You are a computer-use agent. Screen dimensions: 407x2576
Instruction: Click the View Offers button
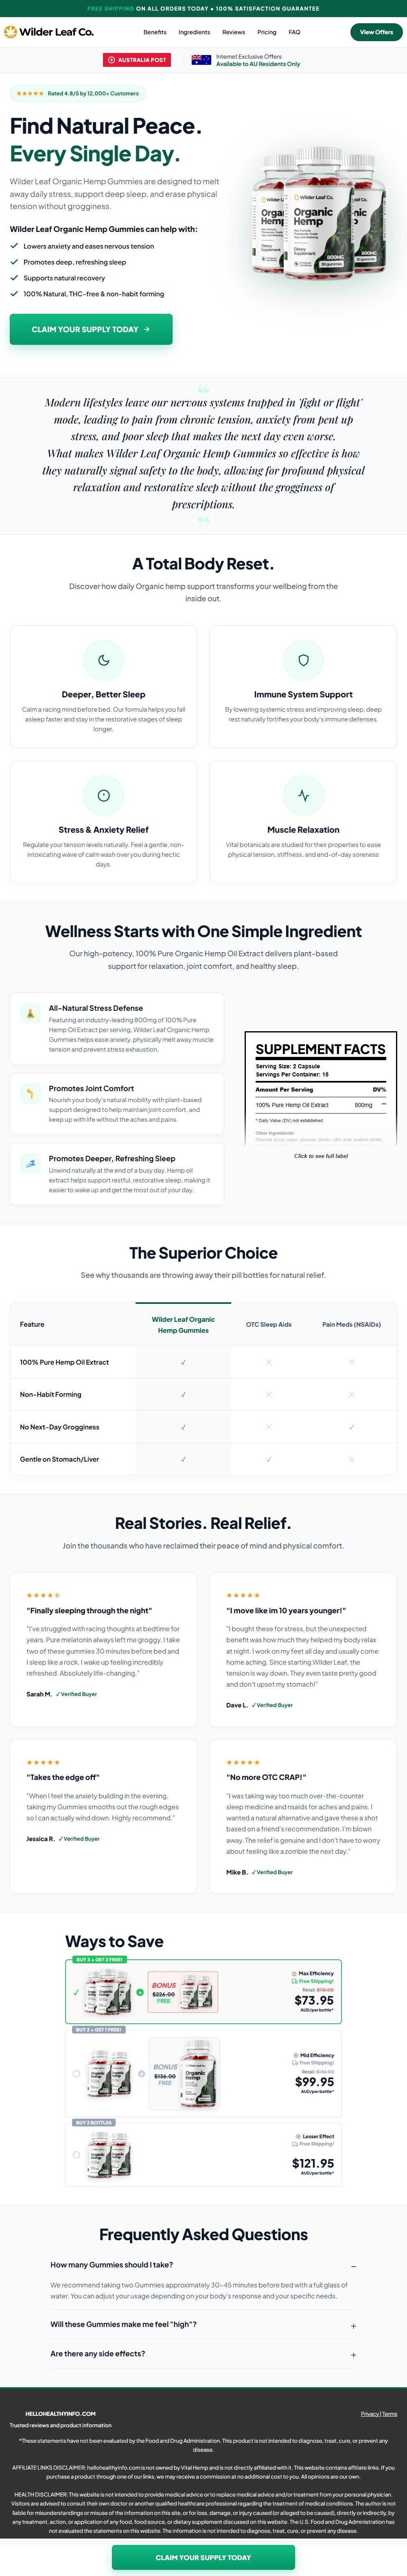(x=376, y=32)
